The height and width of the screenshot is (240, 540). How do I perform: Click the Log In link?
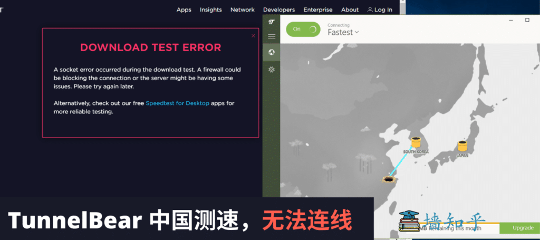pos(380,9)
